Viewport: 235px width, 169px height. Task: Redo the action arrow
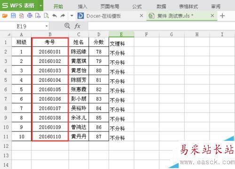coord(63,15)
